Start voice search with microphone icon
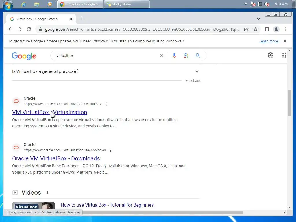The width and height of the screenshot is (296, 222). tap(174, 55)
